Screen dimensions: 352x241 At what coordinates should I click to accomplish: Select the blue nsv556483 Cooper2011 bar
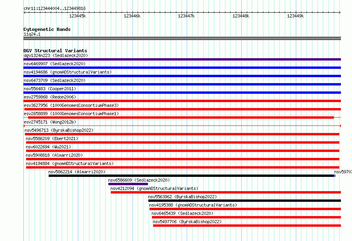pyautogui.click(x=182, y=93)
